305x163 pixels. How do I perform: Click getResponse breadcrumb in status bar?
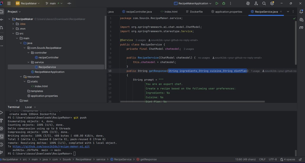pos(146,159)
